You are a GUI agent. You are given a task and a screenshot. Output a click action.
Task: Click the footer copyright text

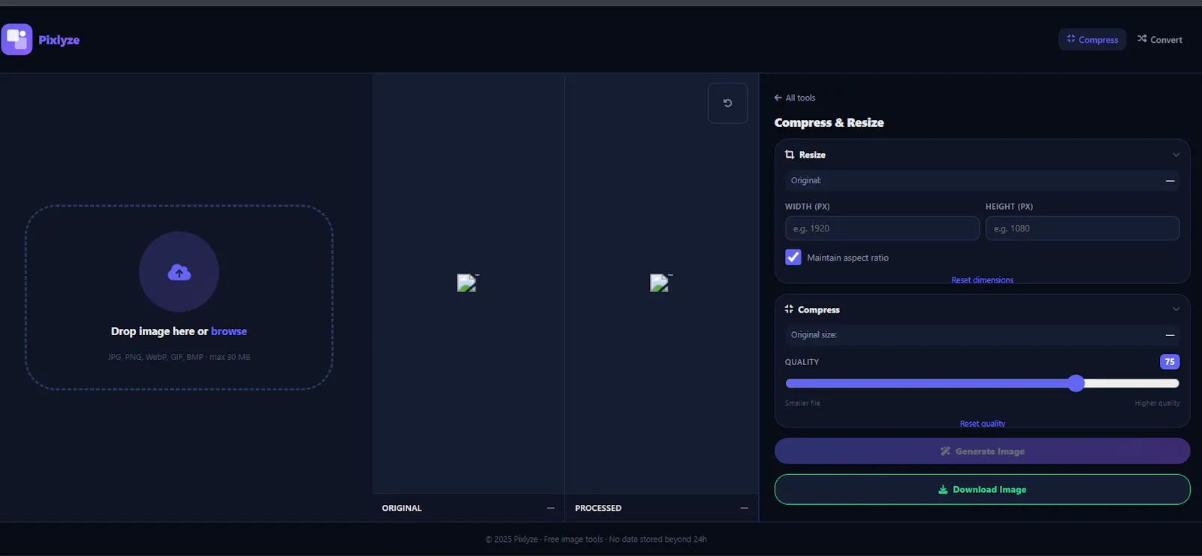596,539
